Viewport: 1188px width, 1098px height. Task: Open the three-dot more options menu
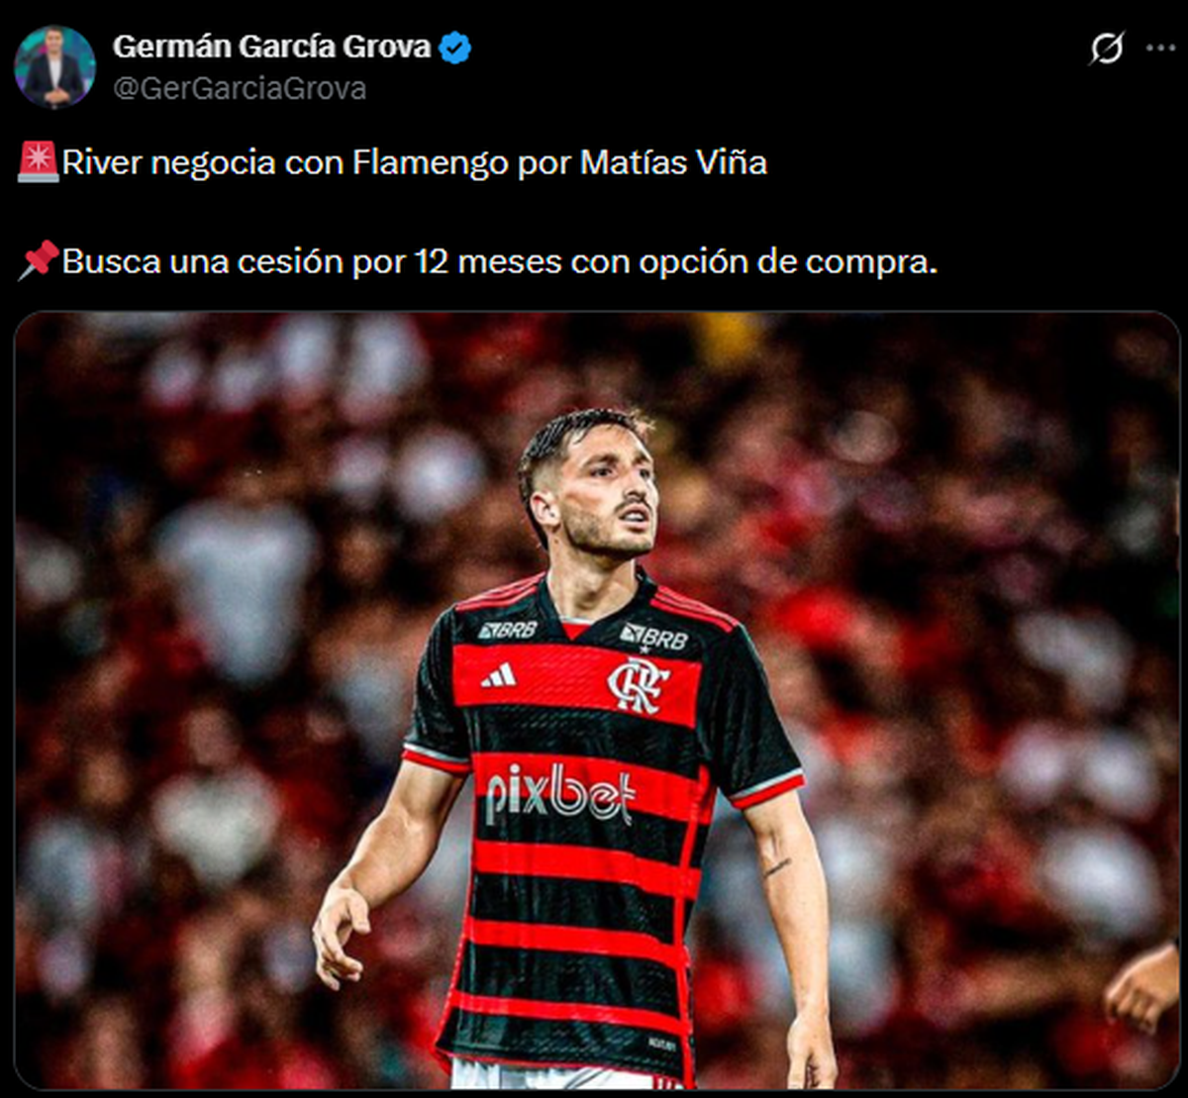click(x=1160, y=48)
